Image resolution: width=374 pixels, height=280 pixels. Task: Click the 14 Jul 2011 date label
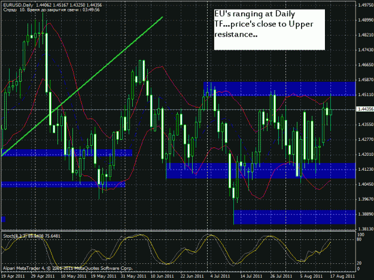point(251,276)
